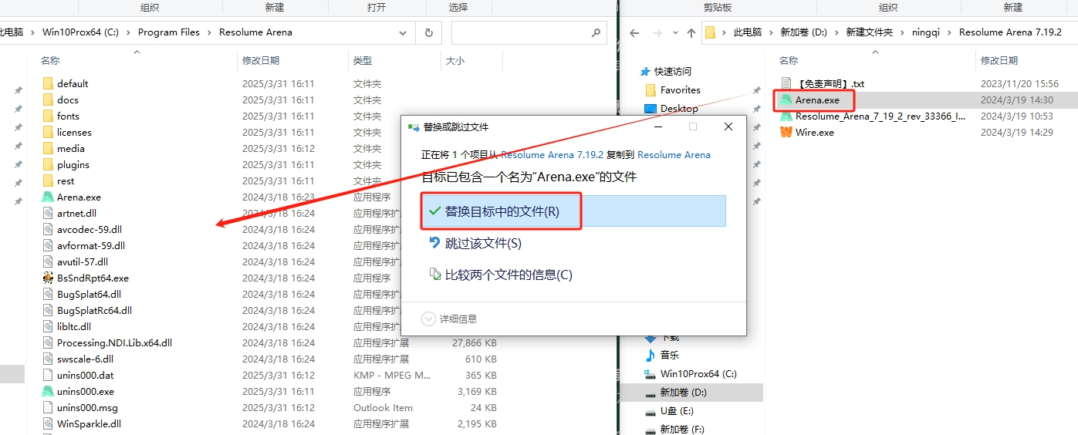Click the Up arrow in the right window
The image size is (1078, 435).
click(691, 32)
